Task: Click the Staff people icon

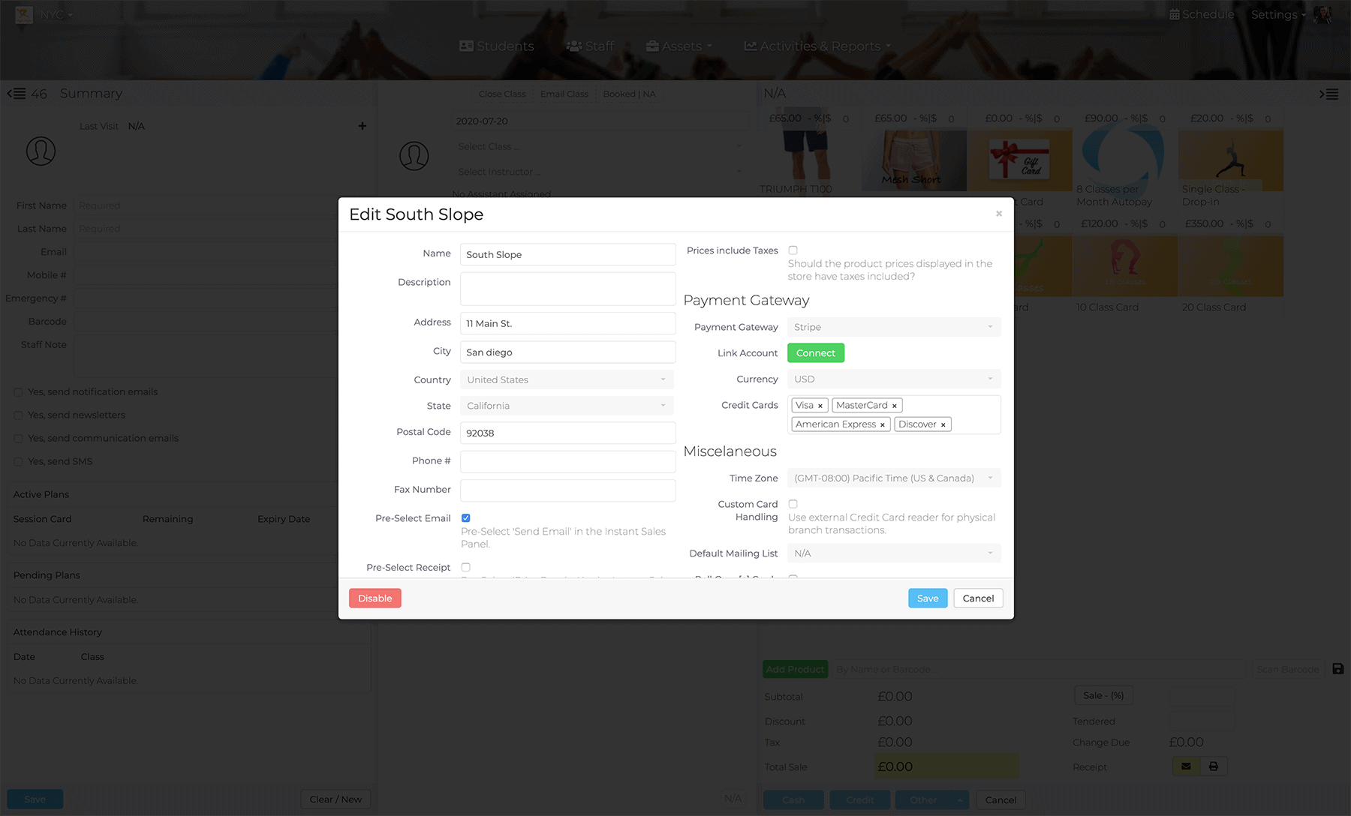Action: (x=574, y=46)
